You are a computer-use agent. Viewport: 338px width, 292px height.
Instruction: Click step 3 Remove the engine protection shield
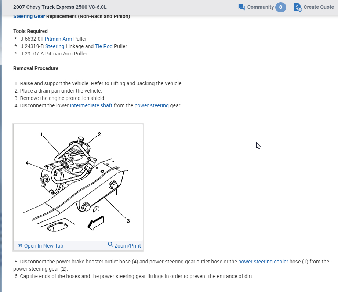pos(60,98)
